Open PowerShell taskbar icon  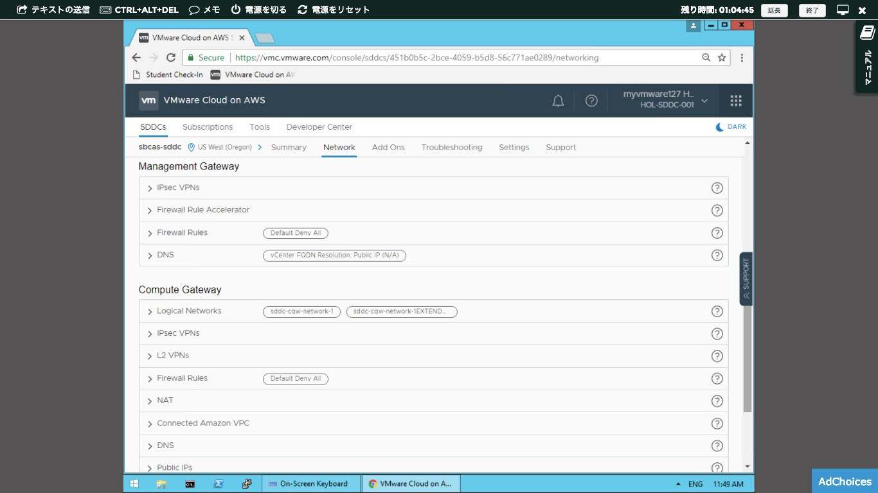pos(218,484)
